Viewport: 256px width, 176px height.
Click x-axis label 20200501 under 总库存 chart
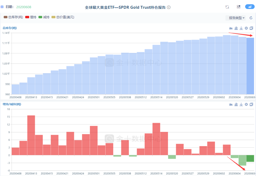click(x=94, y=97)
